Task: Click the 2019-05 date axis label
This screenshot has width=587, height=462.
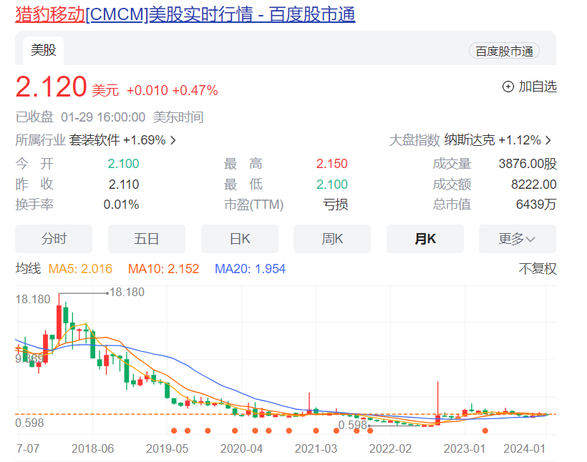Action: [167, 448]
